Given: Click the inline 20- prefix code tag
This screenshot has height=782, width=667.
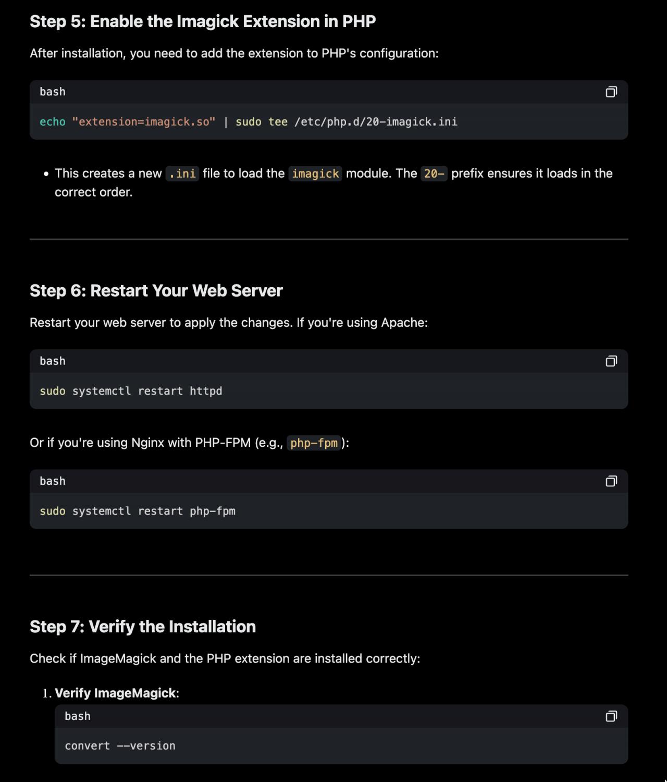Looking at the screenshot, I should pos(434,174).
